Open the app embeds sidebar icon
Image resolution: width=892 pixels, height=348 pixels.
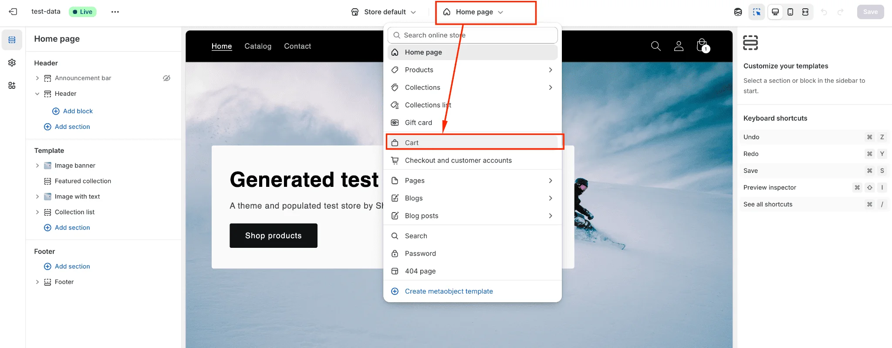(x=12, y=85)
